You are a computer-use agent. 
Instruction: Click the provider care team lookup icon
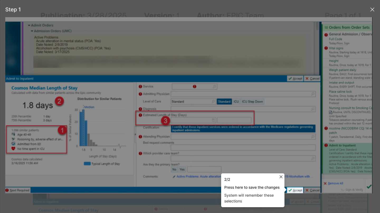coord(313,159)
